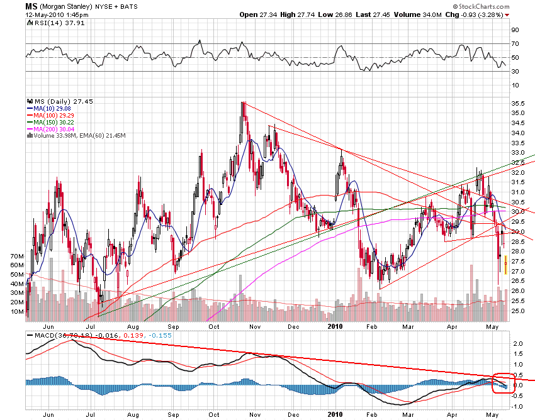Click the magenta MA(200) legend line swatch
This screenshot has height=420, width=535.
(30, 129)
